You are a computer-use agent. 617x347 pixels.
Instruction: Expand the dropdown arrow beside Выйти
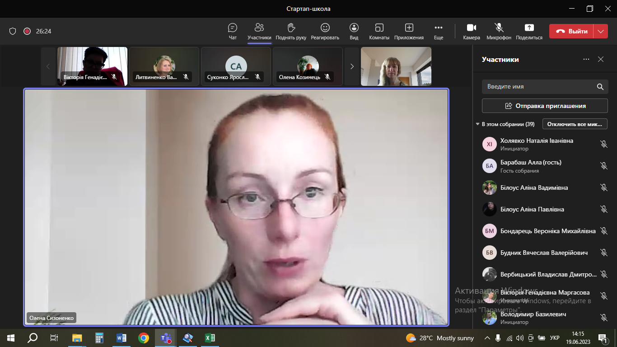pyautogui.click(x=600, y=31)
